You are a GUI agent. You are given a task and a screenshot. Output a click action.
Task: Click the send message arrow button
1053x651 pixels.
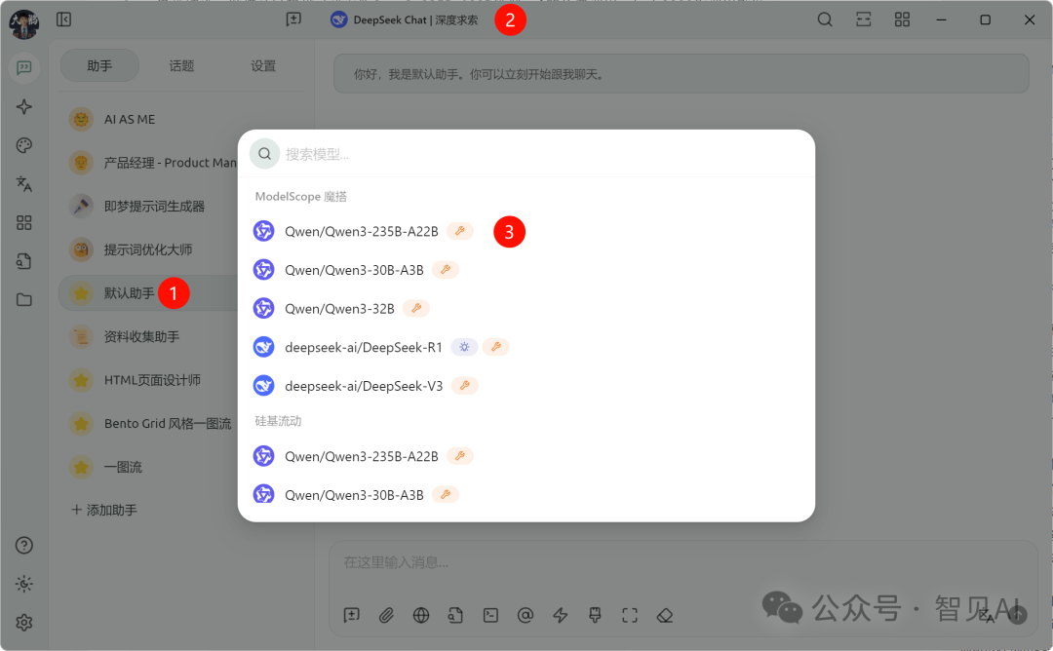tap(1017, 615)
